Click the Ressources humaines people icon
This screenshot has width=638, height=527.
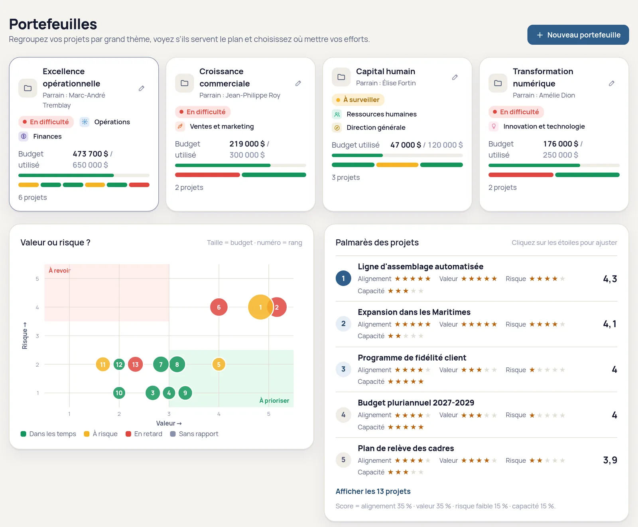[337, 114]
